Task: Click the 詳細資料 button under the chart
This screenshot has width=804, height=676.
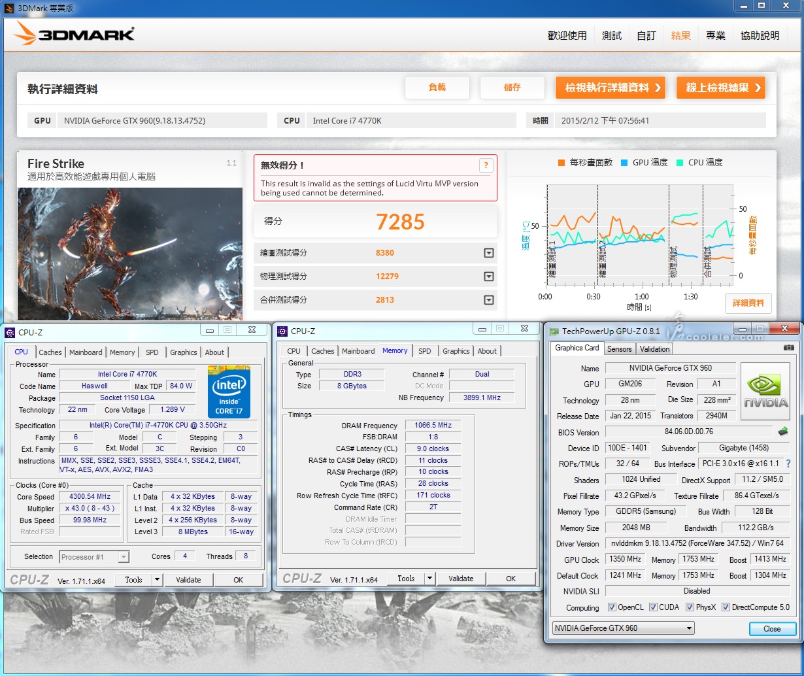Action: click(x=748, y=303)
